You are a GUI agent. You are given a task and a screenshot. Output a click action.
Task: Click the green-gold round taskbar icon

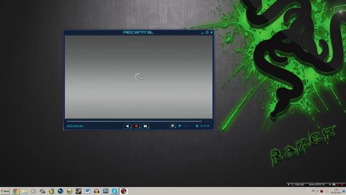(x=70, y=191)
